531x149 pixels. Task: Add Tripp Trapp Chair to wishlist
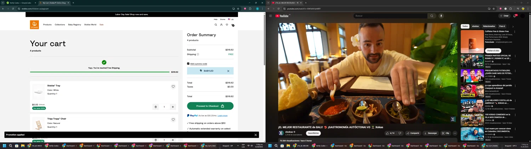[x=173, y=120]
